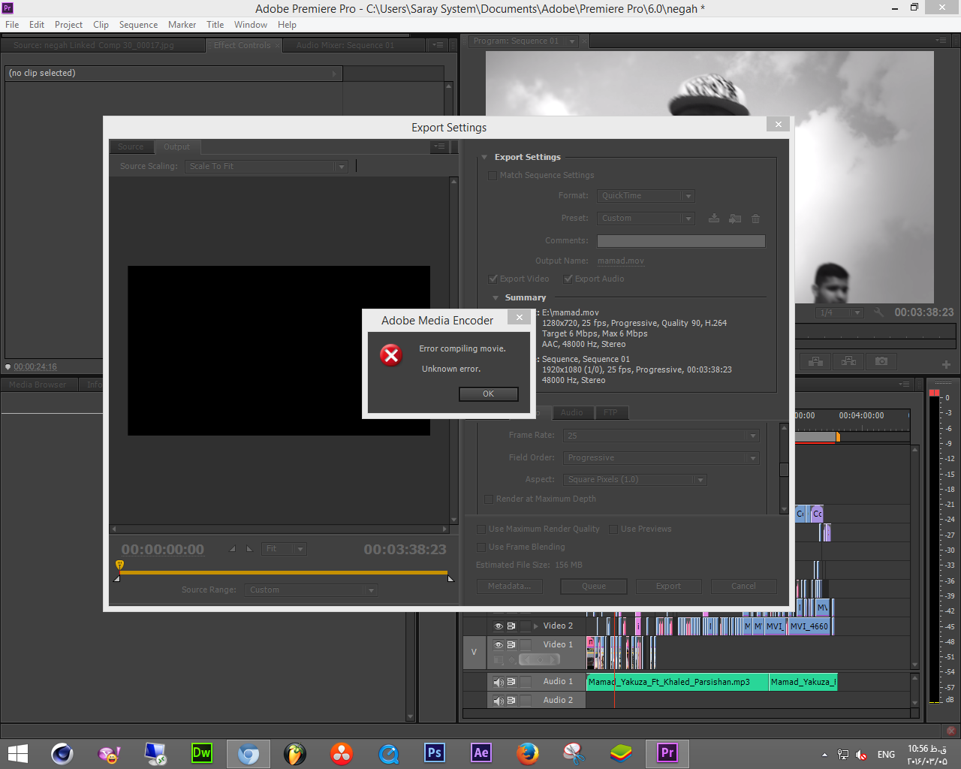Click the Metadata... button
This screenshot has width=961, height=769.
pos(509,587)
